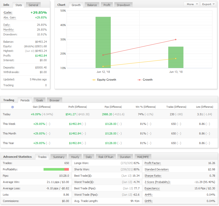219x206 pixels.
Task: Open the More dropdown menu
Action: (191, 4)
